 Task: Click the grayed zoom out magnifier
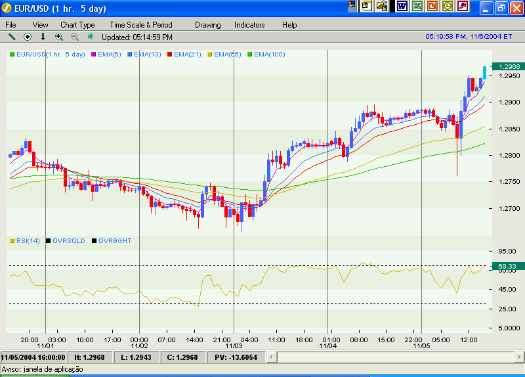[x=75, y=37]
